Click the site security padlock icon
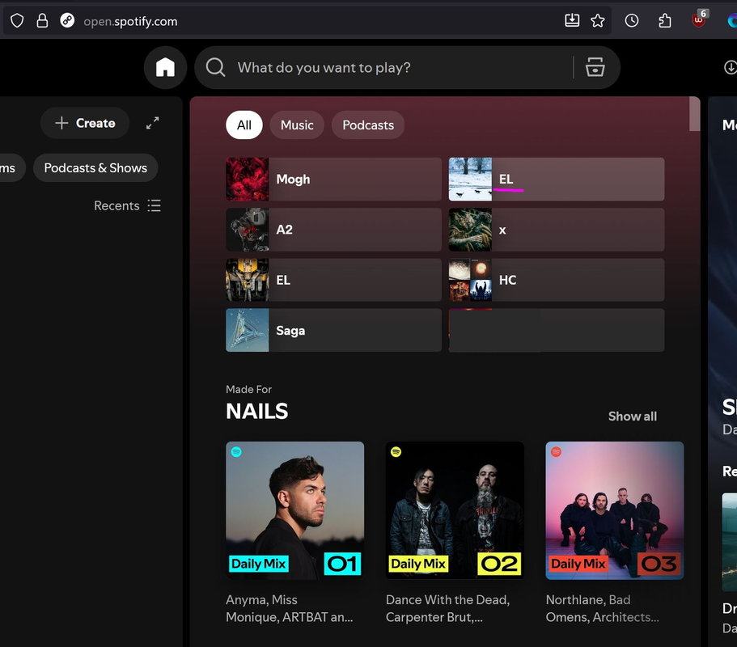The image size is (737, 647). pyautogui.click(x=42, y=21)
